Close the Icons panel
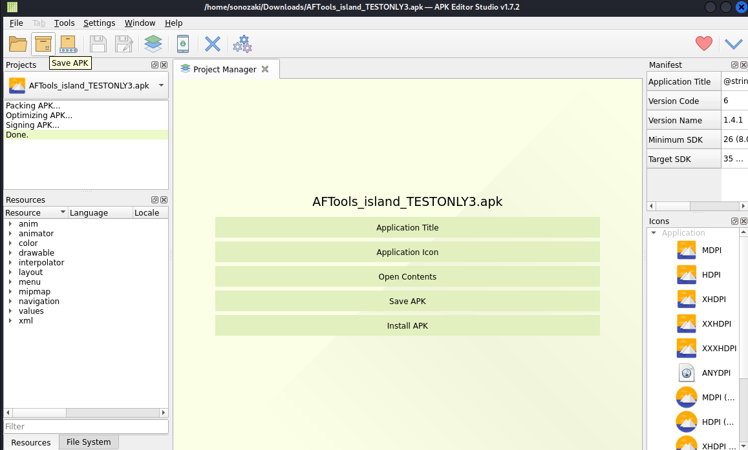This screenshot has height=450, width=748. [743, 221]
